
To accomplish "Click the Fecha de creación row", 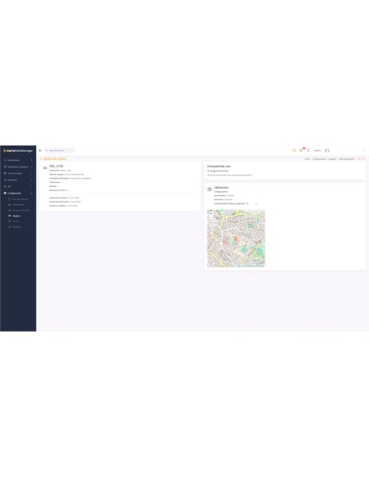I will pos(64,198).
